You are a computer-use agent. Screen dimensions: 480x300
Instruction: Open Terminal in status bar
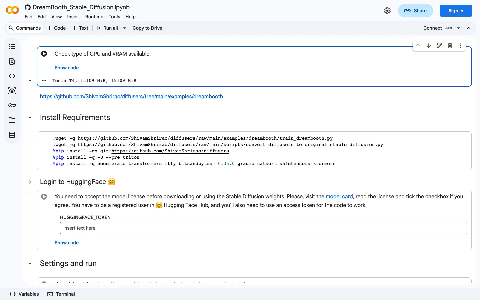61,294
